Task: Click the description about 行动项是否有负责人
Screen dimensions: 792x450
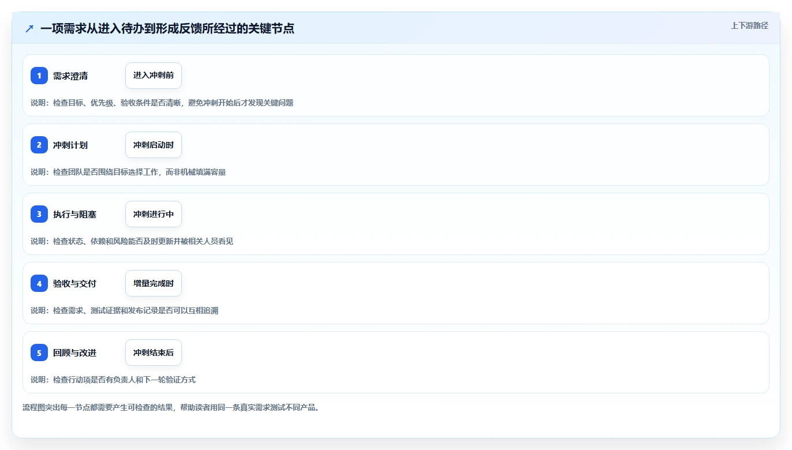Action: coord(113,380)
